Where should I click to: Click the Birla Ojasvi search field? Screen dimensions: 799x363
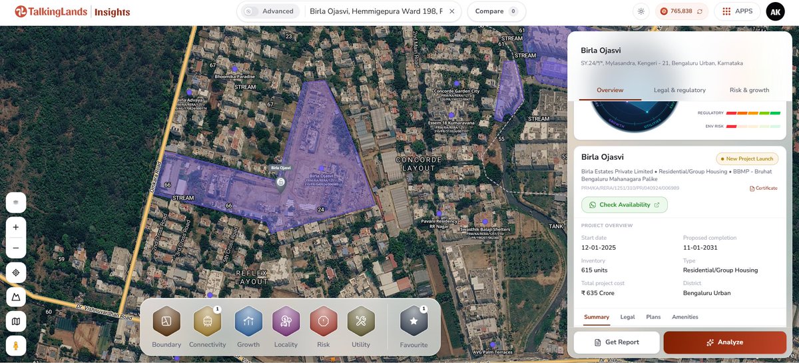pos(376,11)
